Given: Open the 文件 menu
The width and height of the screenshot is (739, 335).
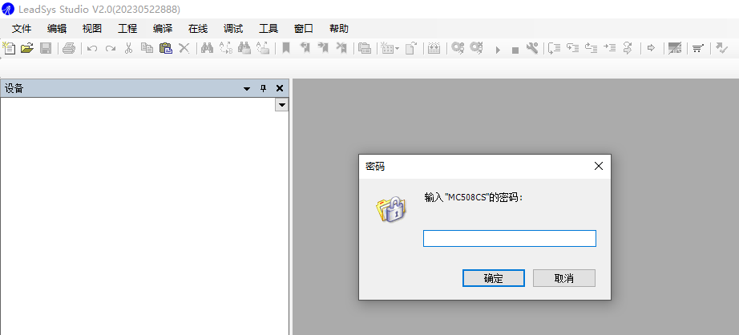Looking at the screenshot, I should pos(21,29).
